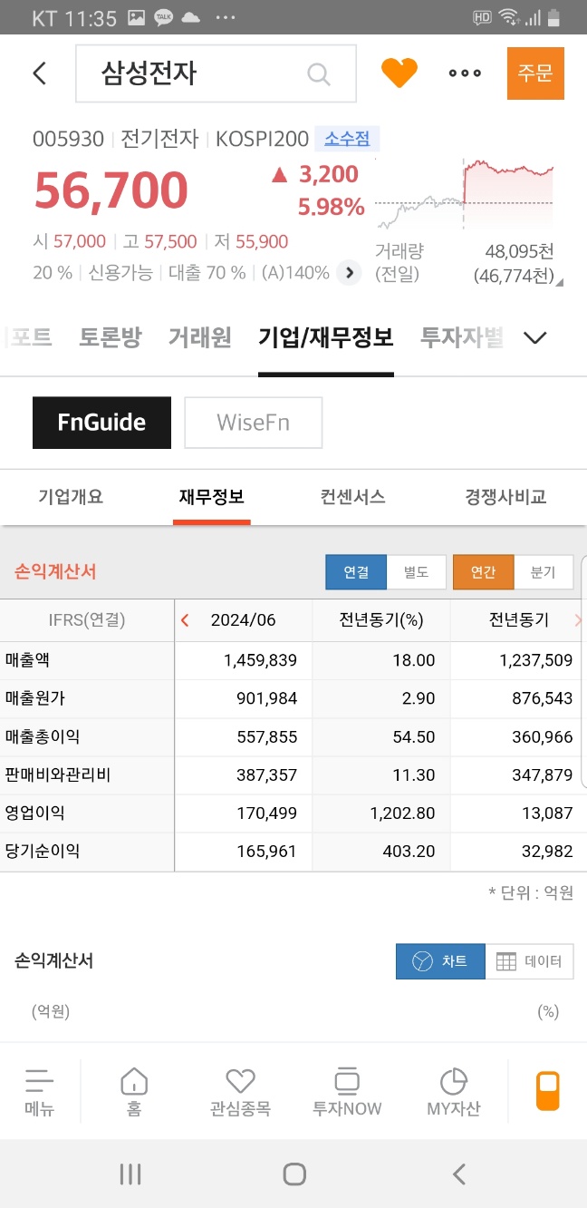The image size is (587, 1208).
Task: Toggle the orange heart favorite icon
Action: [399, 73]
